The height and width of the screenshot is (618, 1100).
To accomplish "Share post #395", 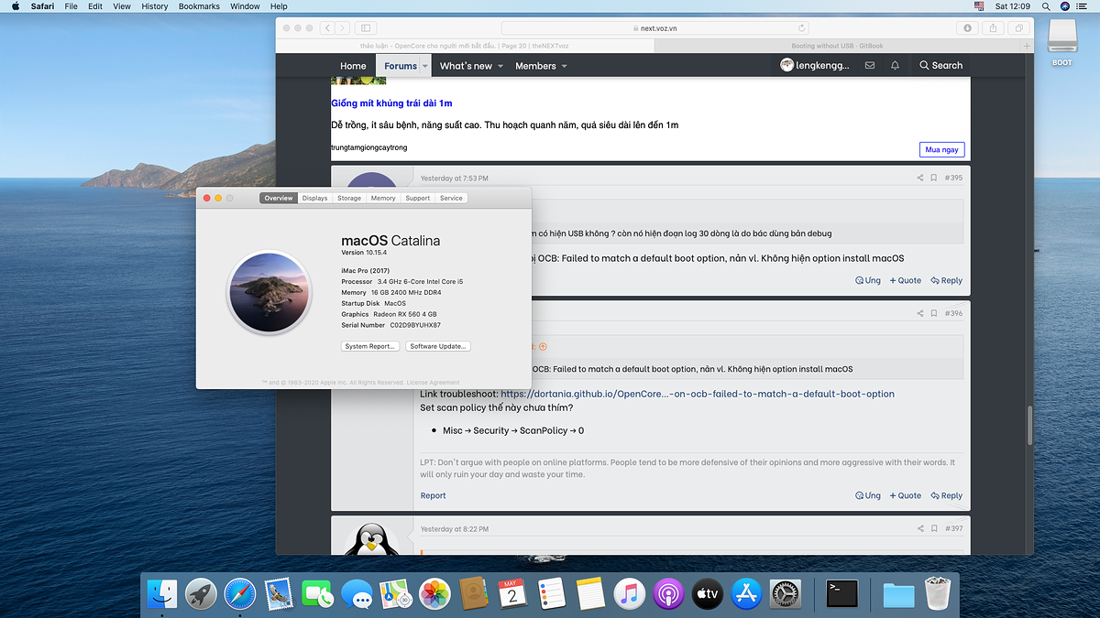I will 920,178.
